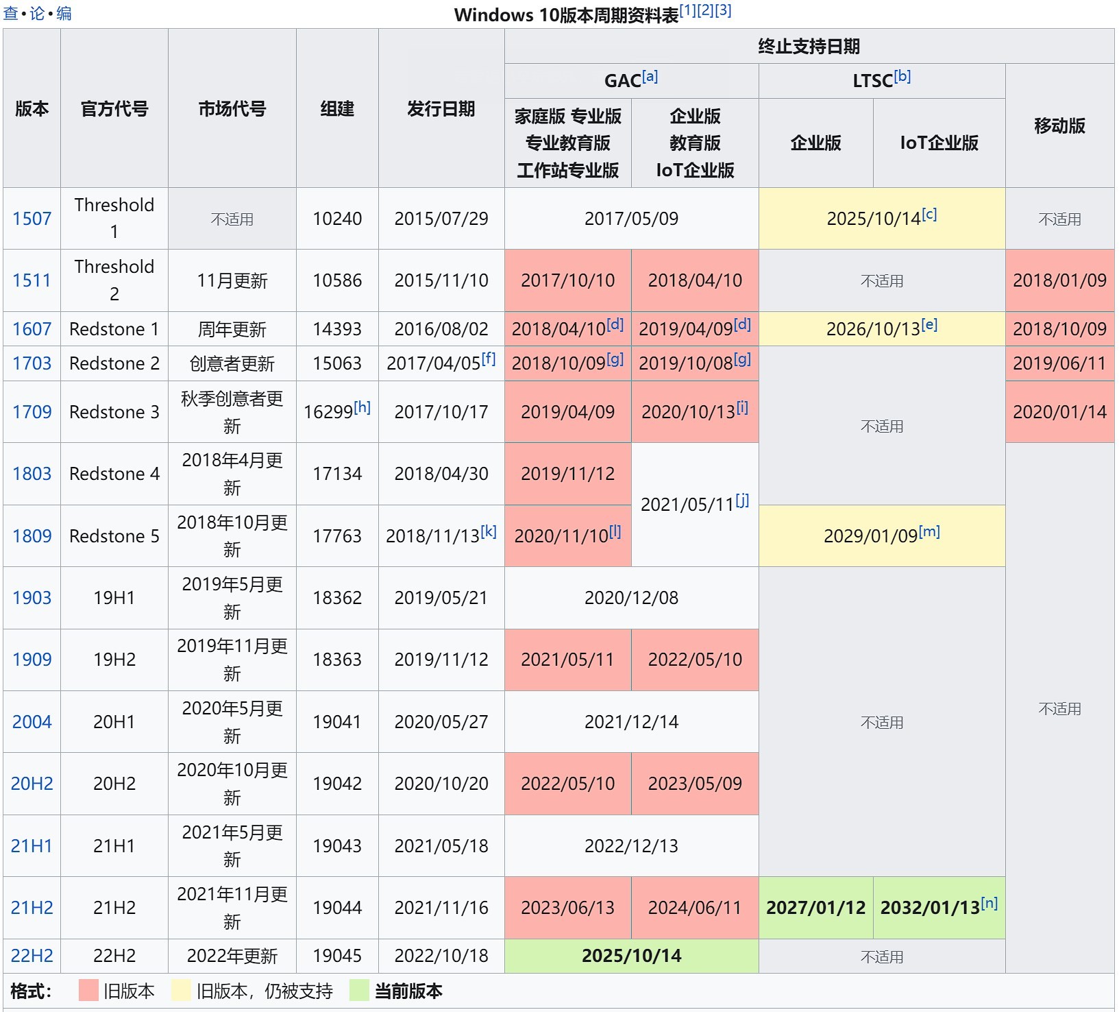
Task: Select the 2015/07/29 release date cell
Action: pyautogui.click(x=441, y=219)
